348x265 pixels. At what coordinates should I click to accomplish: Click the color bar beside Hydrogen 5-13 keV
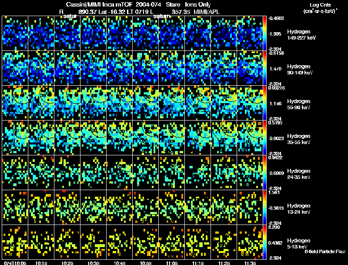[264, 242]
